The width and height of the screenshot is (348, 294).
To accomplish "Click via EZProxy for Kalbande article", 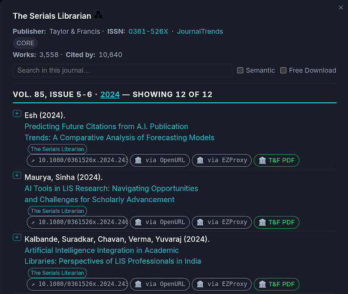I will tap(222, 284).
